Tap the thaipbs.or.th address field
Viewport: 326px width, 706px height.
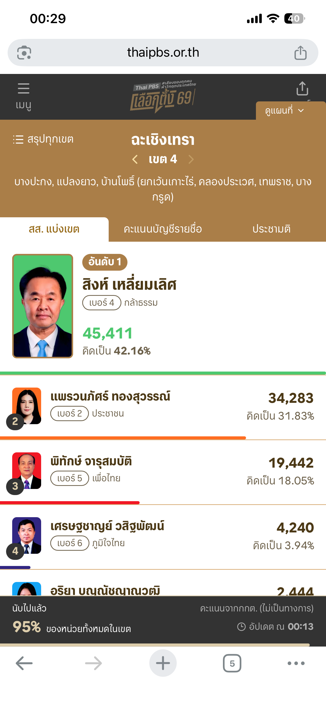coord(163,53)
